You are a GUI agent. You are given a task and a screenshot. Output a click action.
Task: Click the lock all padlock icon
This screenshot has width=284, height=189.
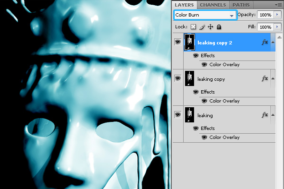[219, 27]
